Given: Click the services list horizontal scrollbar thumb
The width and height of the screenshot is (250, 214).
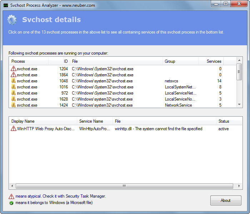Looking at the screenshot, I should pyautogui.click(x=124, y=186).
